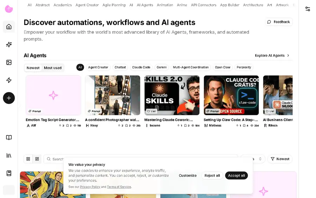Click Accept all cookies button

pos(236,175)
